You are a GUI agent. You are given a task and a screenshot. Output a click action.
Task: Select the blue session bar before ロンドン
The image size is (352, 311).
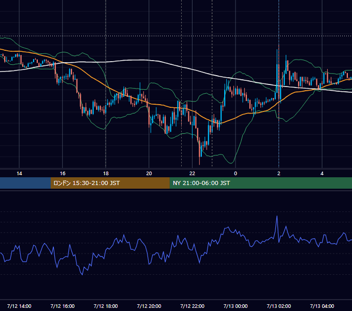[25, 183]
